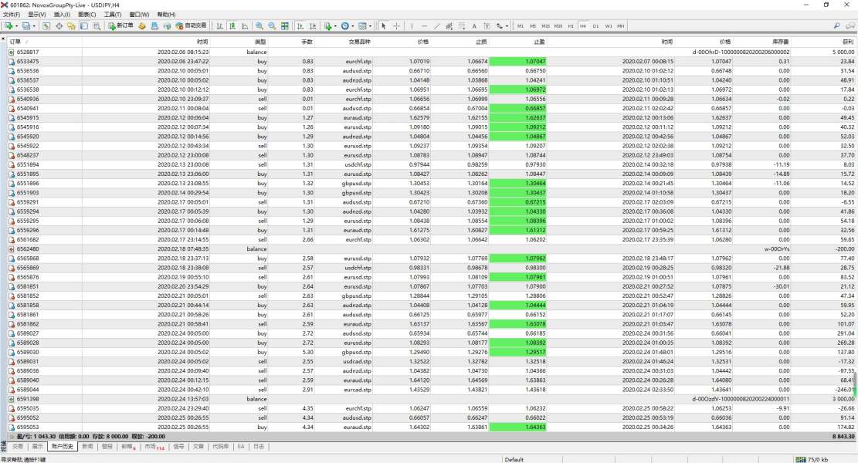Click the 75/0 kb connection status indicator
This screenshot has width=858, height=463.
pyautogui.click(x=812, y=460)
